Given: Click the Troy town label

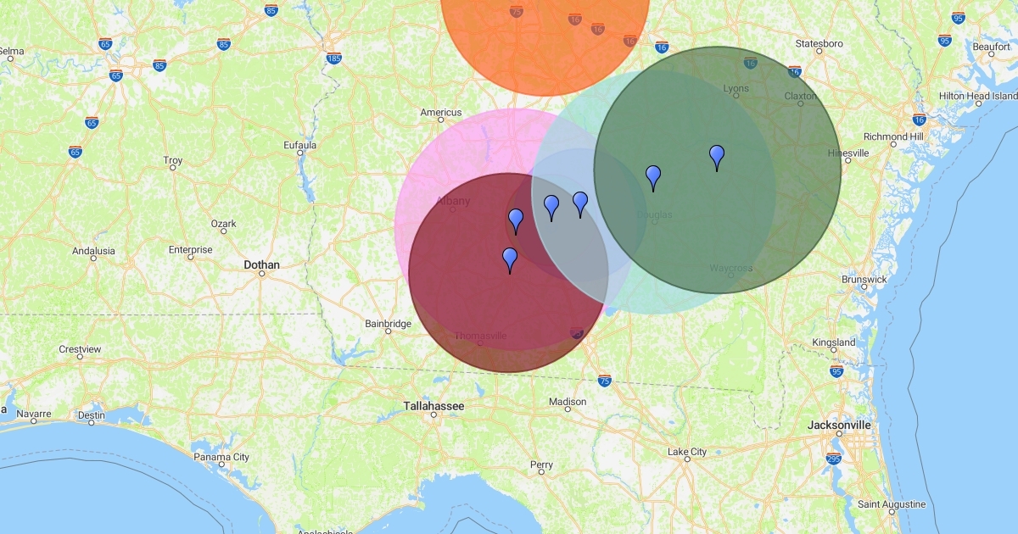Looking at the screenshot, I should [x=173, y=160].
